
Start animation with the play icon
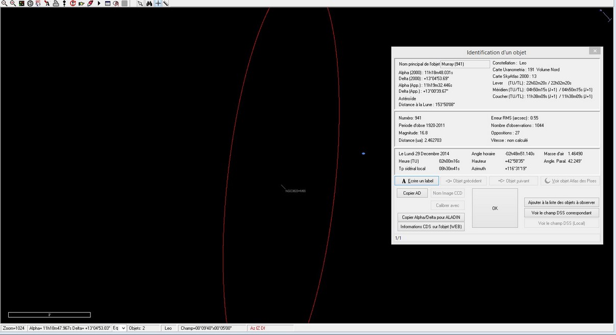pos(98,3)
